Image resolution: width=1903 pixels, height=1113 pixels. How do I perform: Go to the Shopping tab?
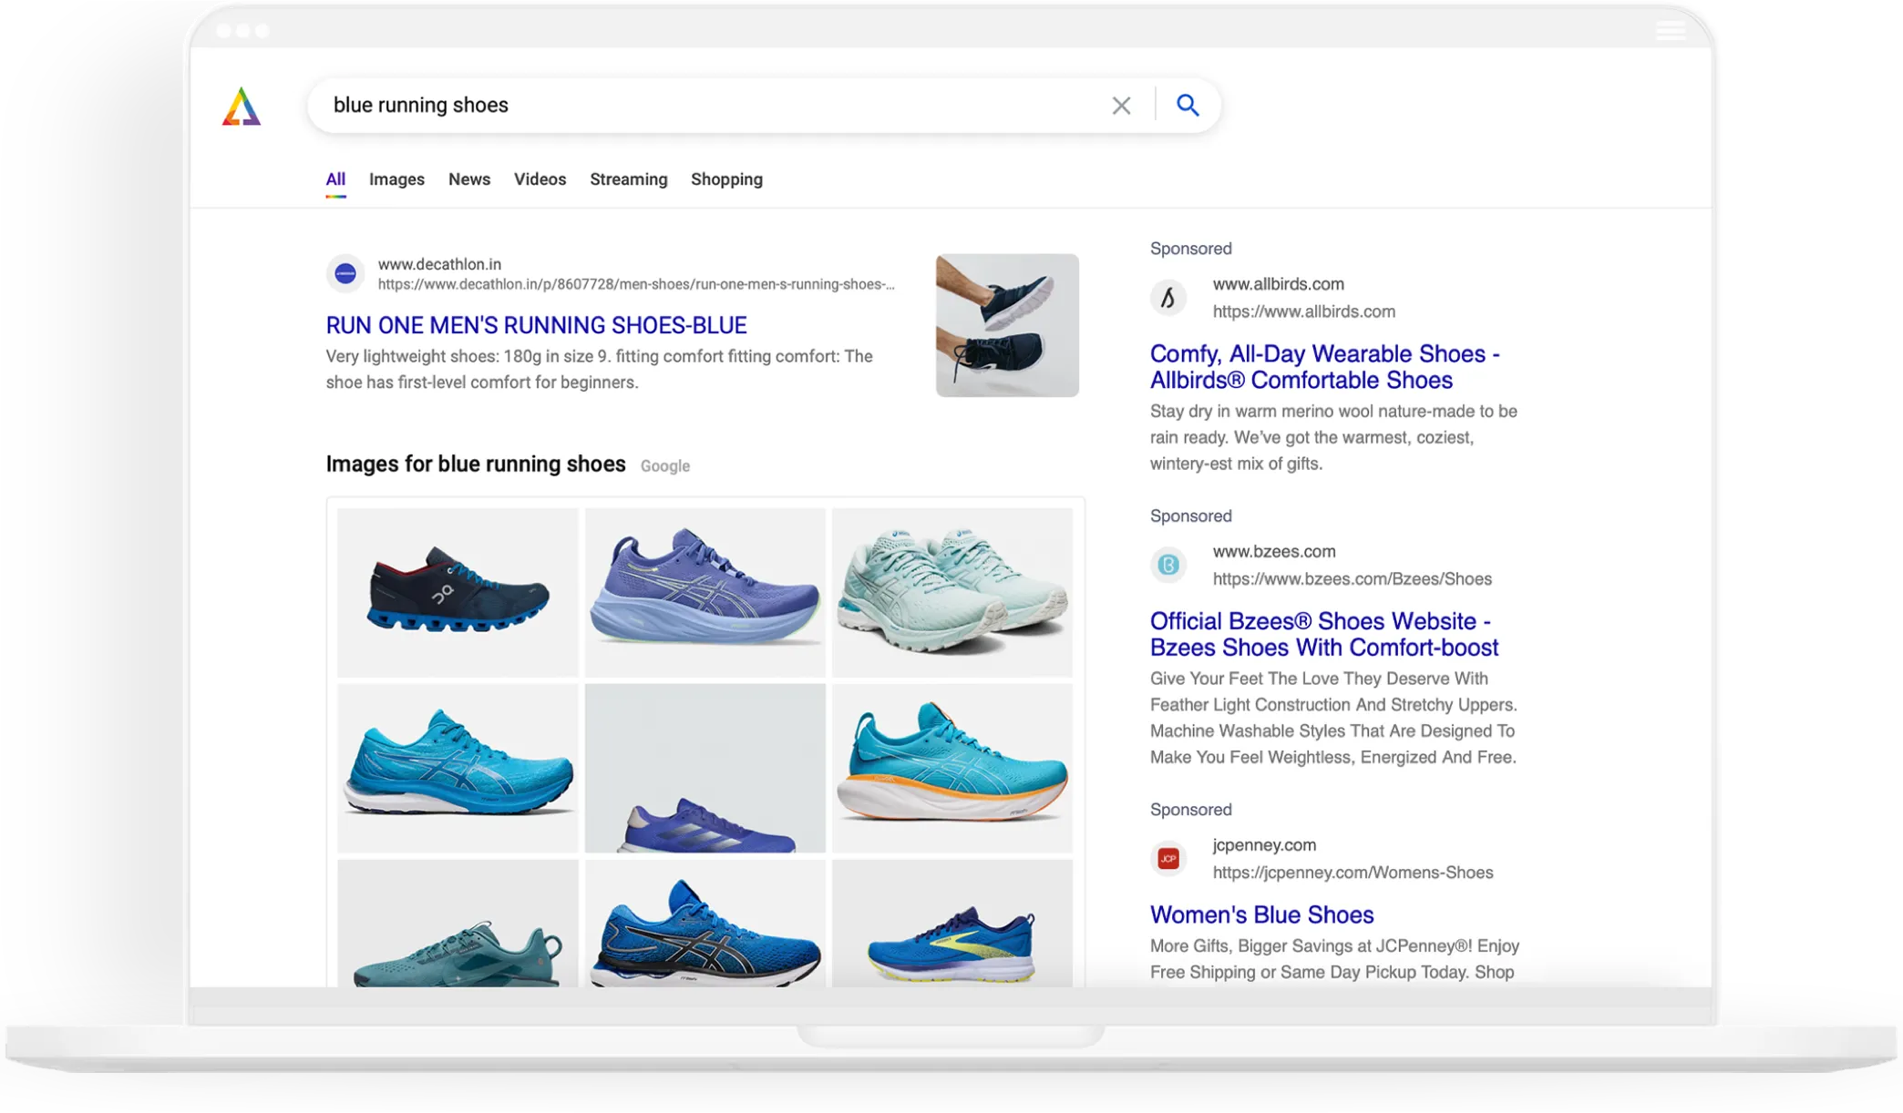[x=726, y=179]
